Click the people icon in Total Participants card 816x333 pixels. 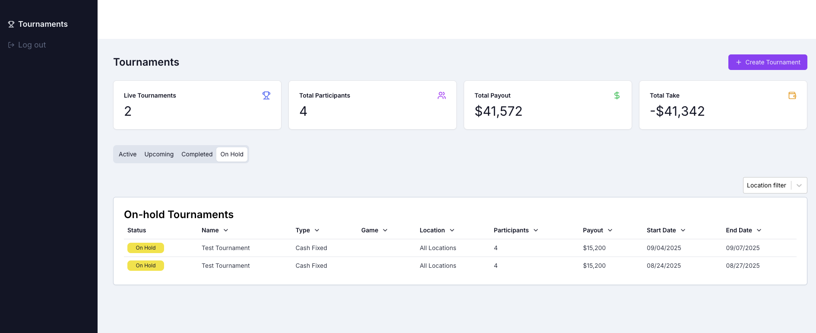point(441,95)
